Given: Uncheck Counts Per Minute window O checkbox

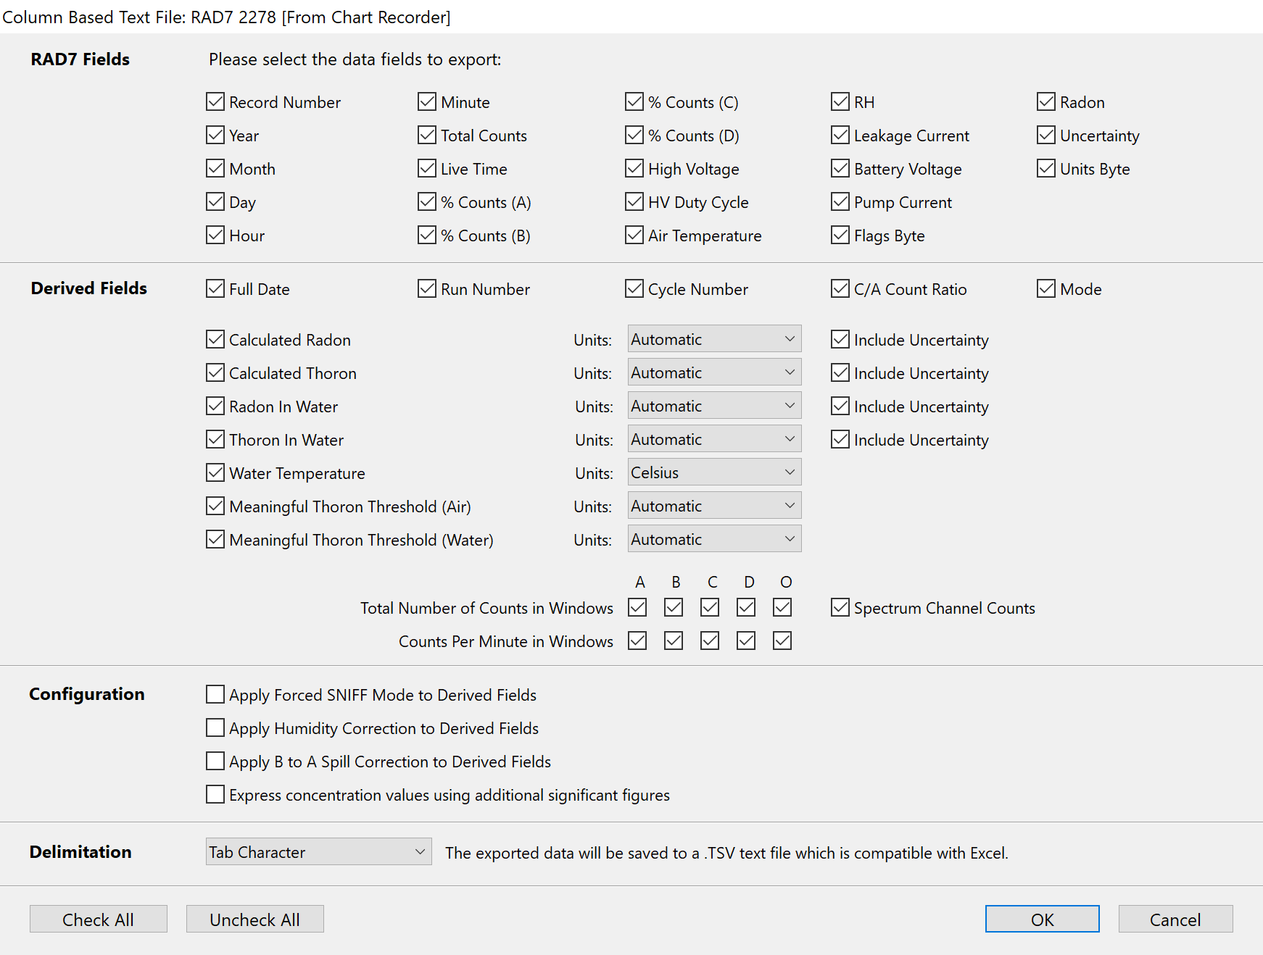Looking at the screenshot, I should click(782, 641).
